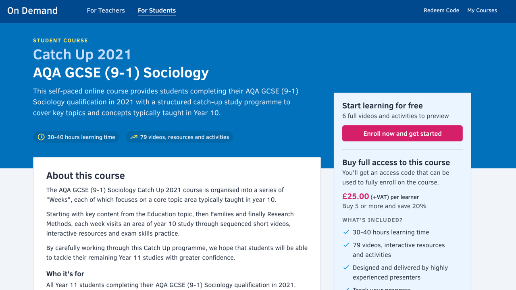
Task: Click the 30-40 hours learning time badge
Action: 76,137
